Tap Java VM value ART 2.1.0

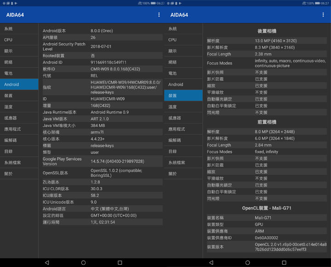(x=100, y=119)
